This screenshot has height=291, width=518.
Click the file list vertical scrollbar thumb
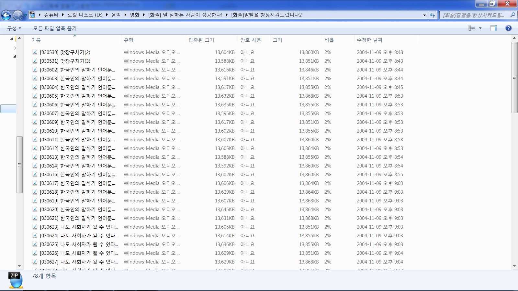click(514, 78)
